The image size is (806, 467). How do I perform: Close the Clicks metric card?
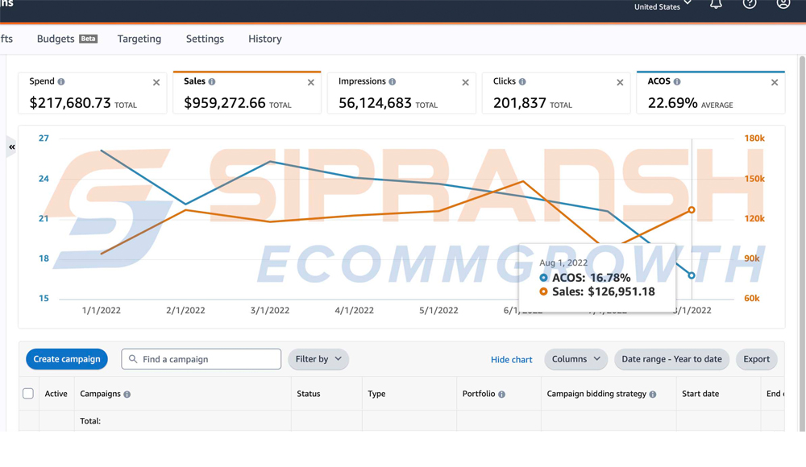[x=620, y=82]
